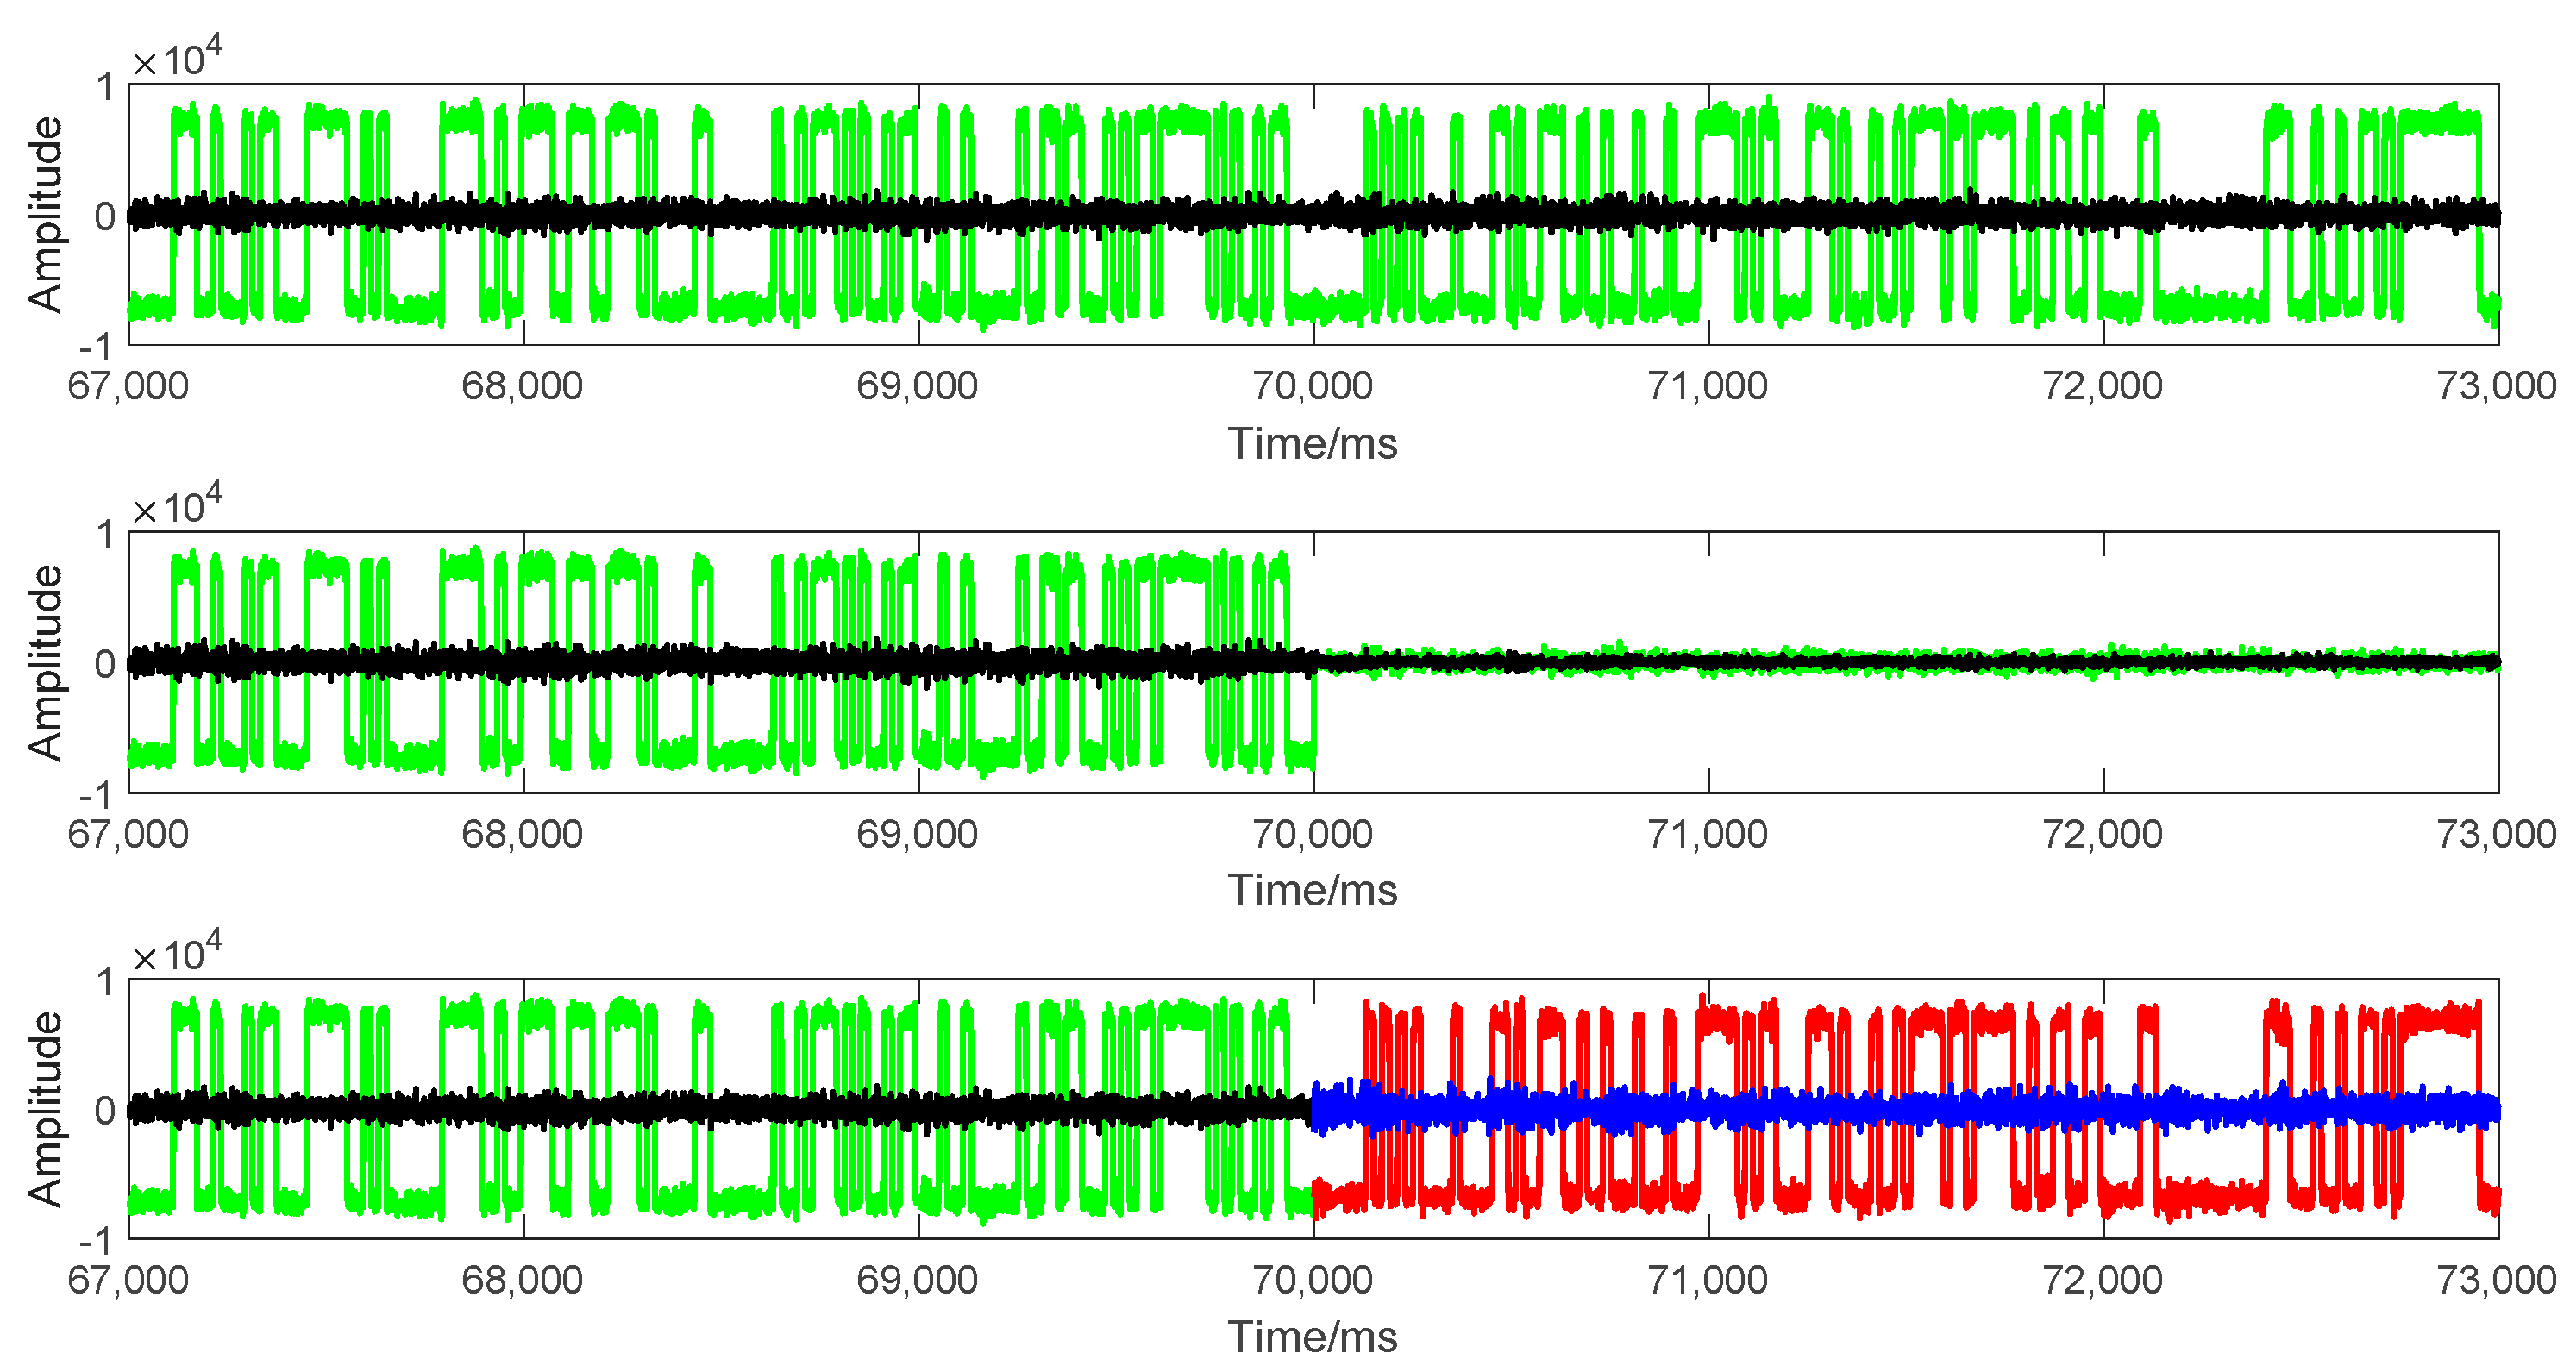
Task: Click the bottom plot's 'Amplitude' y-axis label
Action: click(45, 1108)
